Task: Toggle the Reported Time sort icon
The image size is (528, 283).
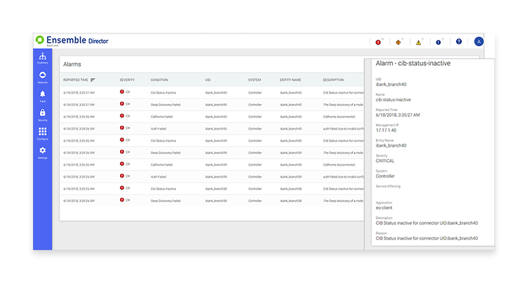Action: click(x=93, y=80)
